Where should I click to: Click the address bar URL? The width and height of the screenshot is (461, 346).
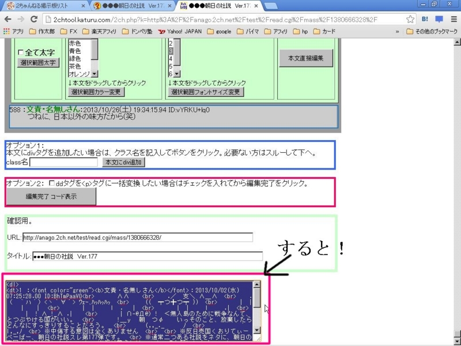point(215,20)
